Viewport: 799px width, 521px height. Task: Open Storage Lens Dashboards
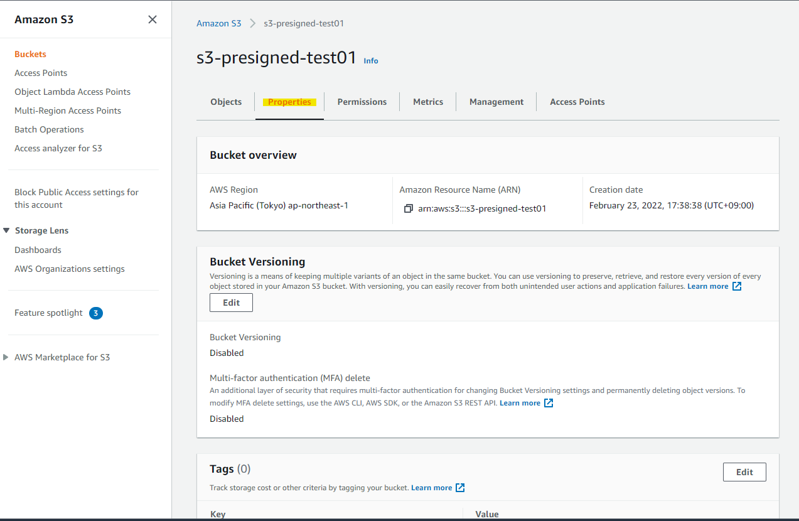point(37,249)
